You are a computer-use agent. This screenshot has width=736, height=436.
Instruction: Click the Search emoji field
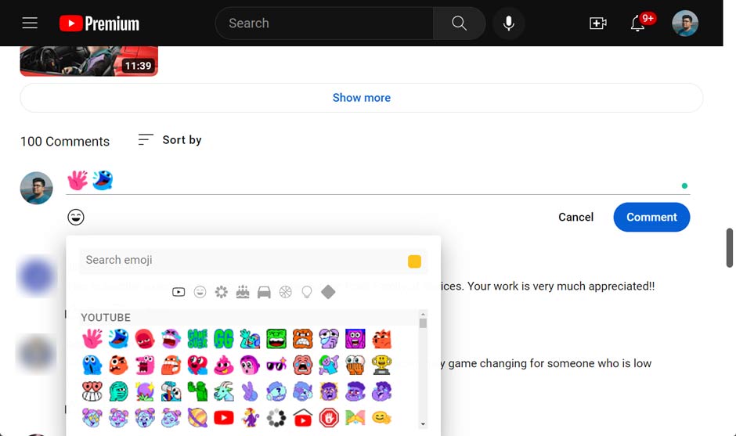[x=243, y=261]
